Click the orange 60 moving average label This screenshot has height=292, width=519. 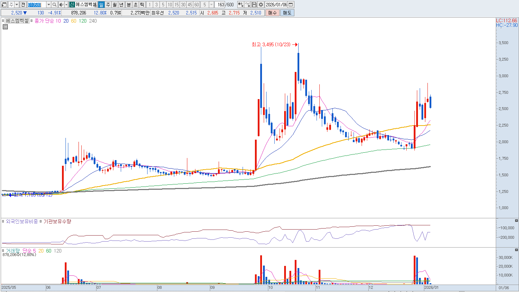[x=74, y=21]
